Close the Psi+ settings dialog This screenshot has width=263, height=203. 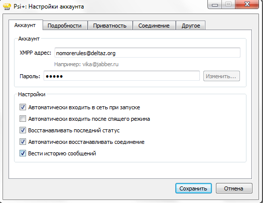(247, 5)
